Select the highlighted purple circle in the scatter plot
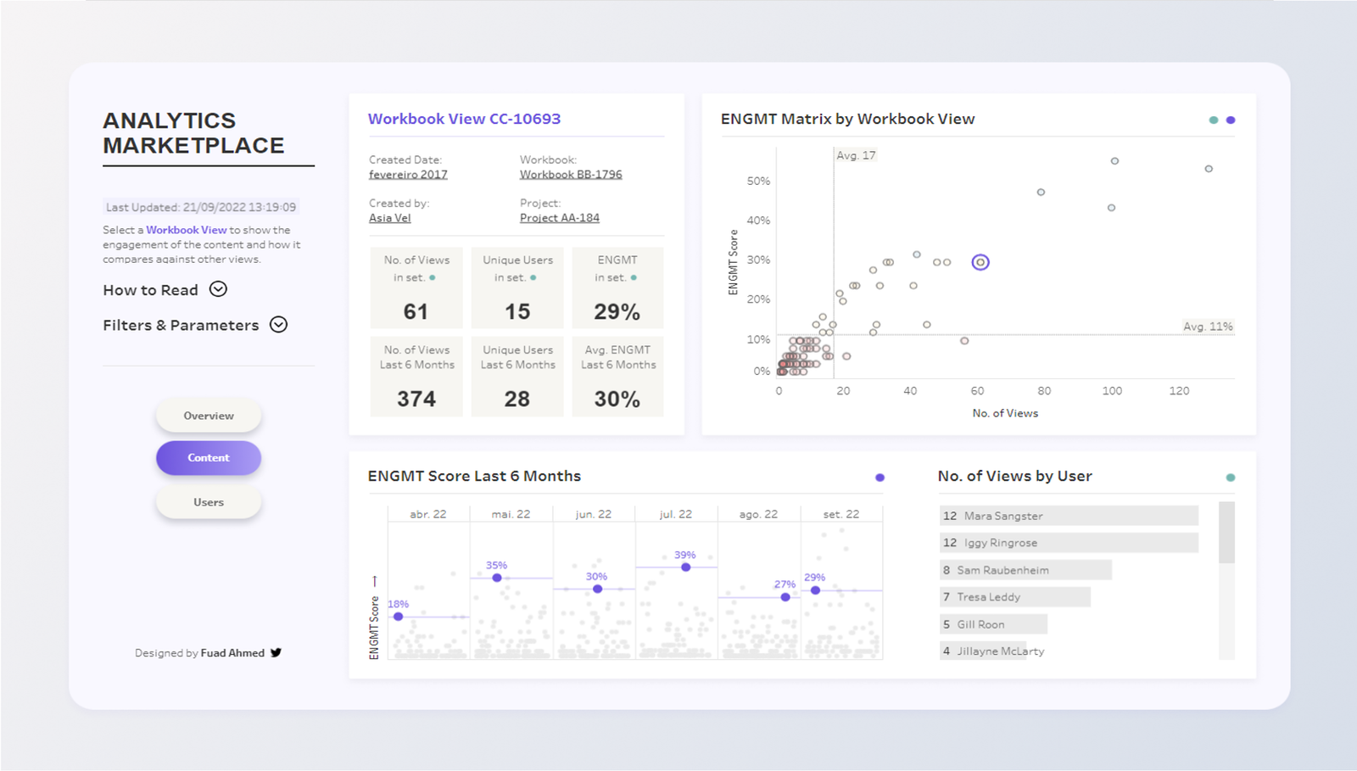The width and height of the screenshot is (1357, 771). 980,262
